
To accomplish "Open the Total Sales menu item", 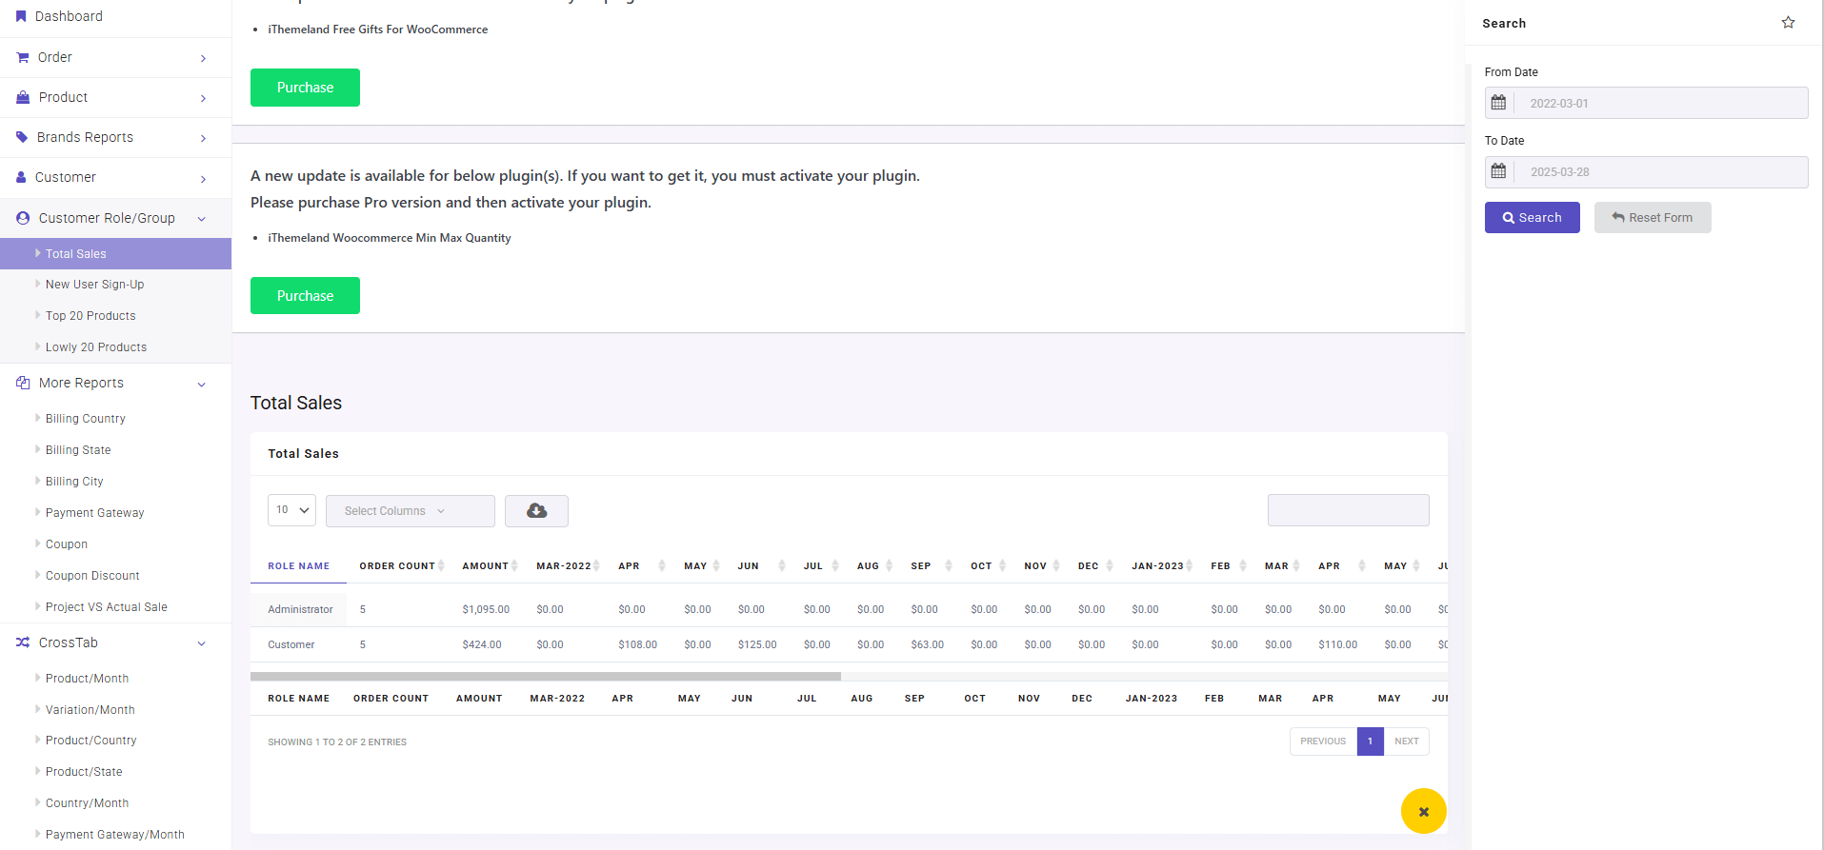I will [x=115, y=253].
